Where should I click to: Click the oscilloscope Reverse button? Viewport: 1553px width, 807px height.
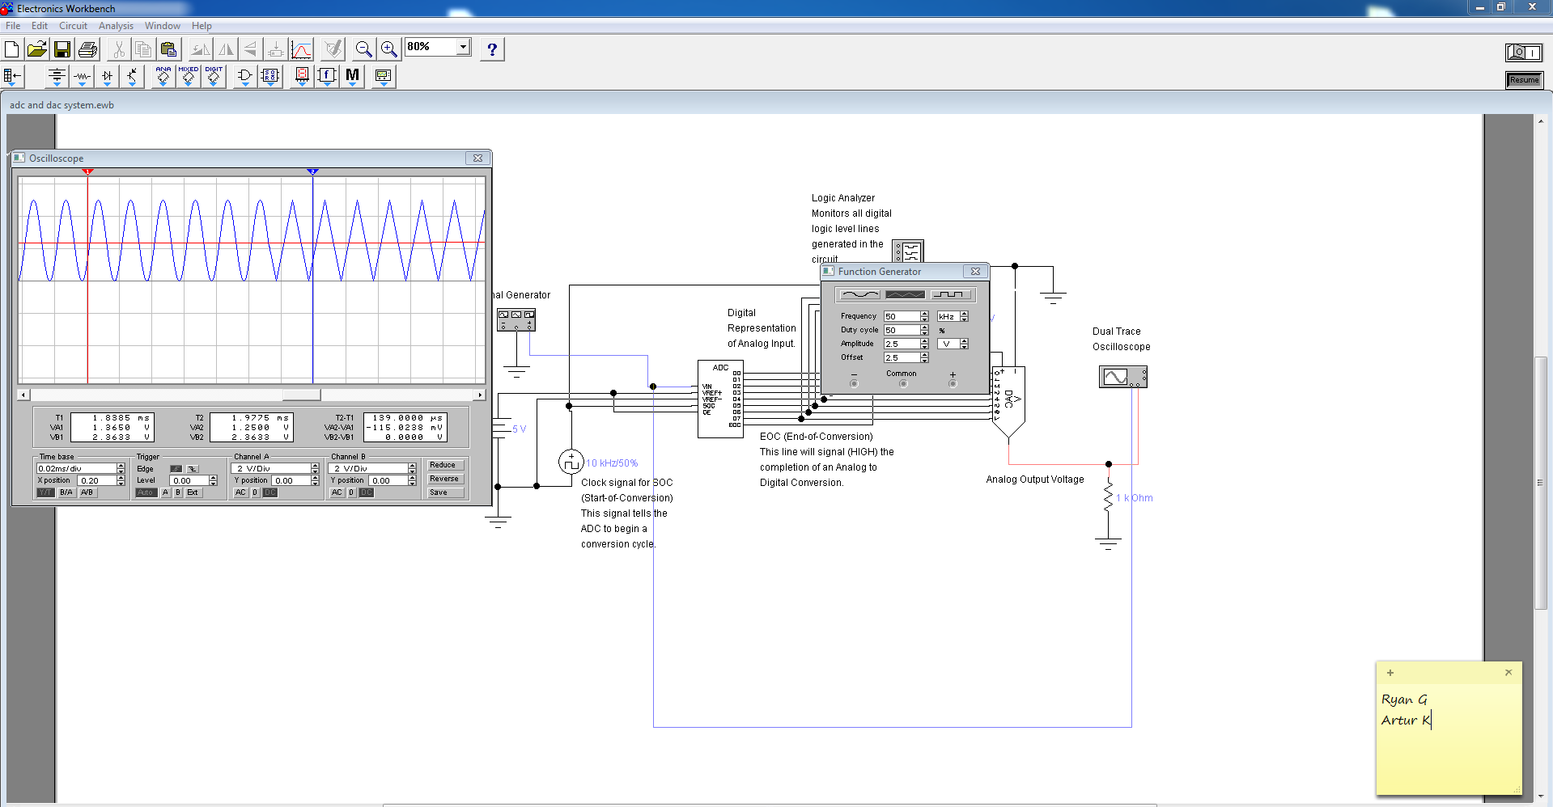(444, 479)
